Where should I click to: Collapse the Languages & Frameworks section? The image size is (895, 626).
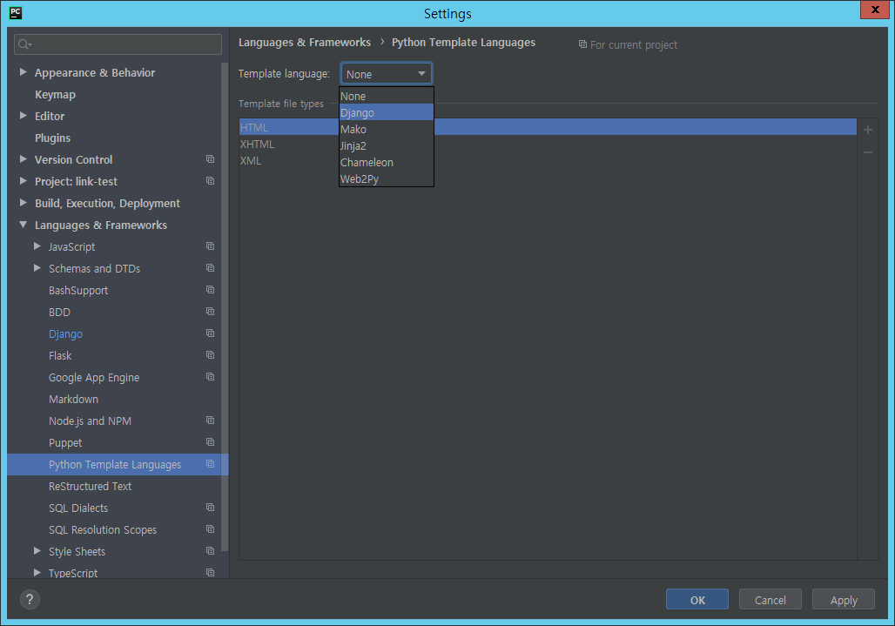pos(24,225)
